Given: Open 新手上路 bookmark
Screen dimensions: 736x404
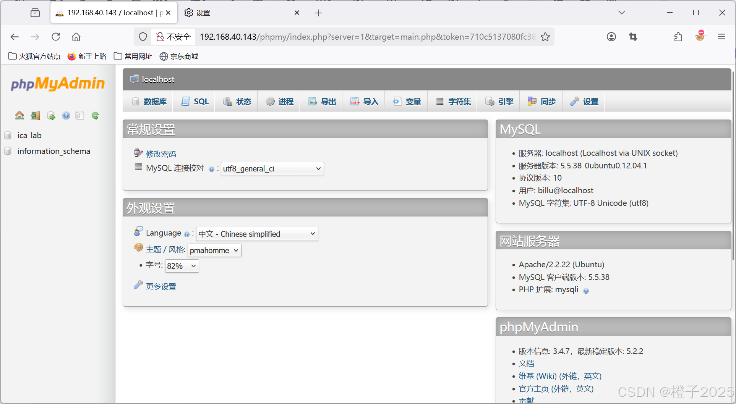Looking at the screenshot, I should point(87,57).
